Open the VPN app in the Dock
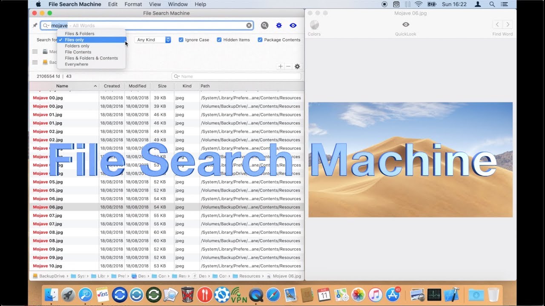The height and width of the screenshot is (306, 545). (x=239, y=295)
